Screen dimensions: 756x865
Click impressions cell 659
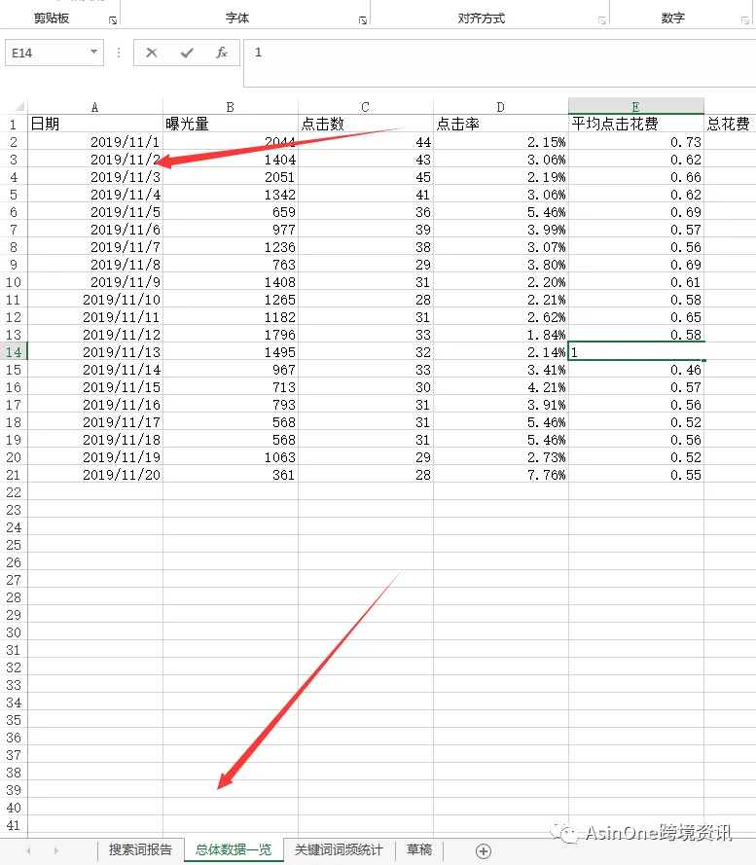[231, 212]
